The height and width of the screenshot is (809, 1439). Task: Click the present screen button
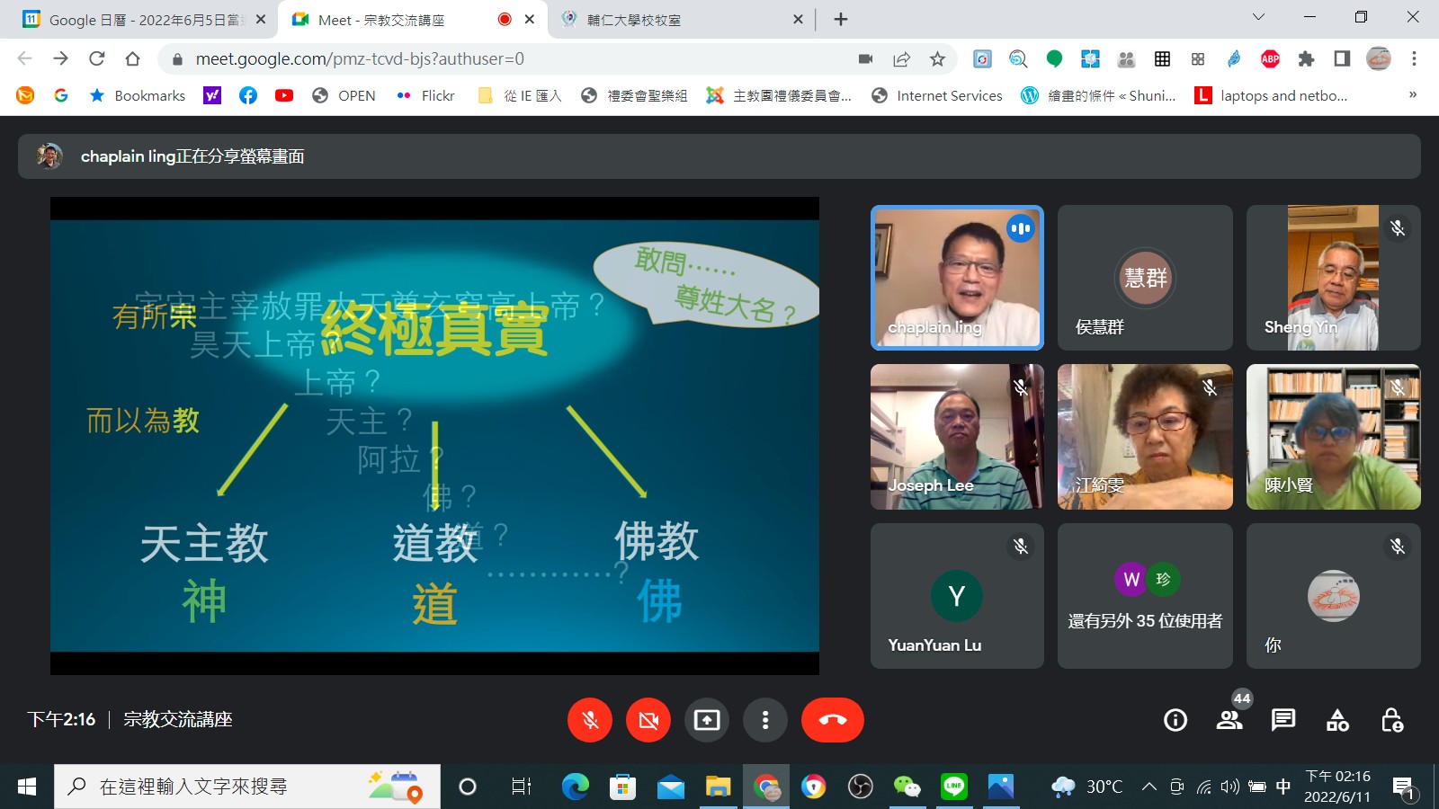click(707, 720)
